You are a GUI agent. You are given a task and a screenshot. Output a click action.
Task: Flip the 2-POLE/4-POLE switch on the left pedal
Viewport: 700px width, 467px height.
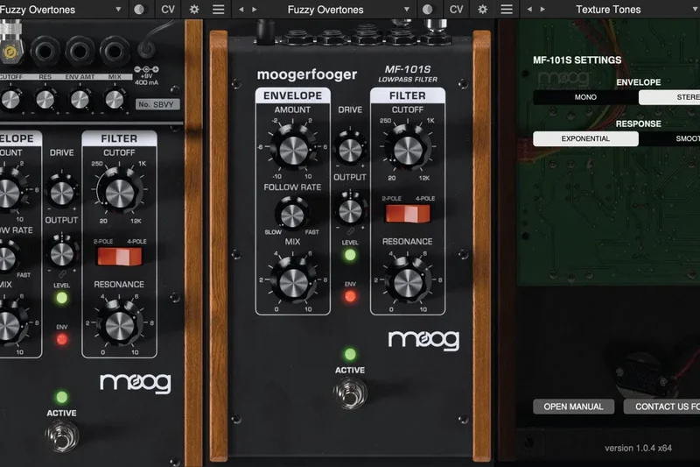120,257
